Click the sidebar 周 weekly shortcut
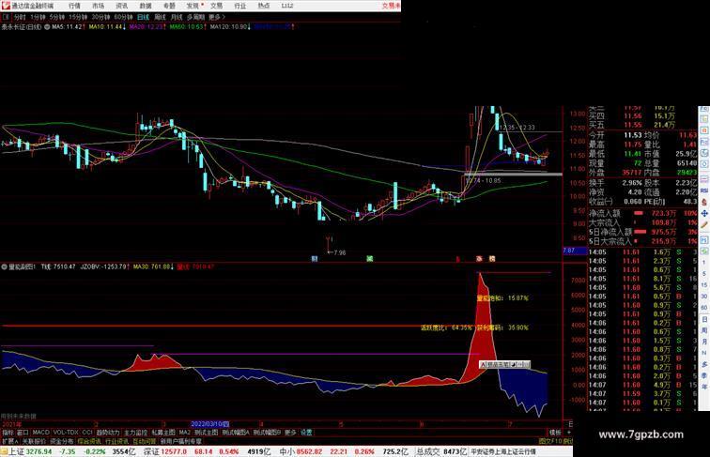710x457 pixels. point(704,330)
